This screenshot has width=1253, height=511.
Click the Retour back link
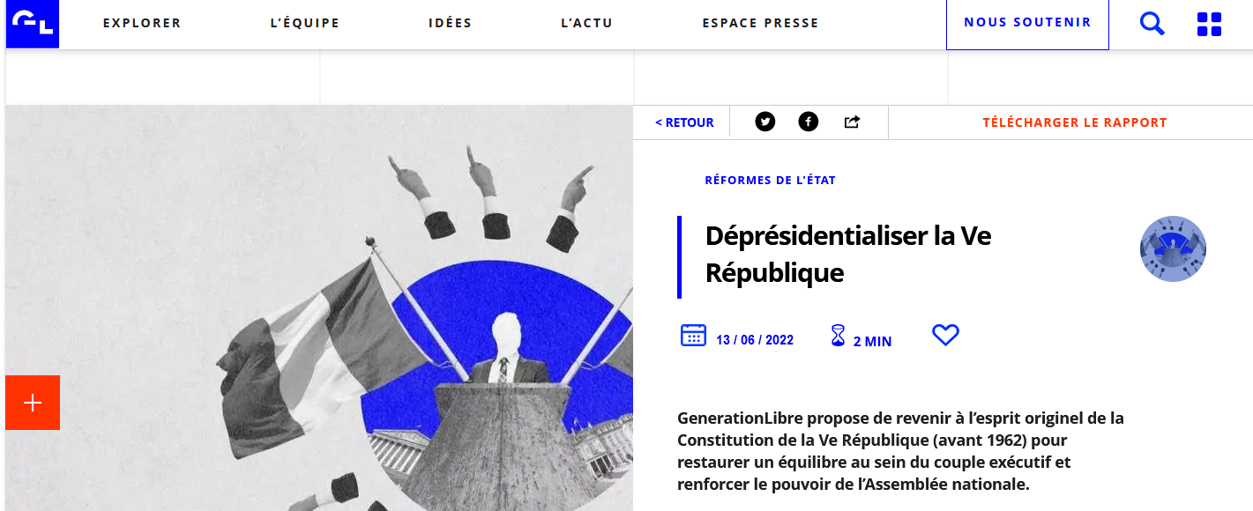coord(684,122)
